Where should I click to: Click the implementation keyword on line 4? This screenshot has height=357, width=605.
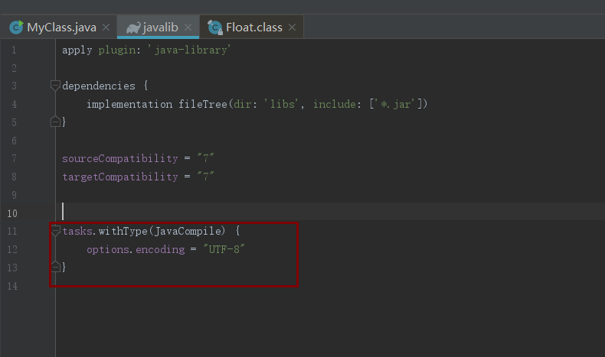point(129,105)
